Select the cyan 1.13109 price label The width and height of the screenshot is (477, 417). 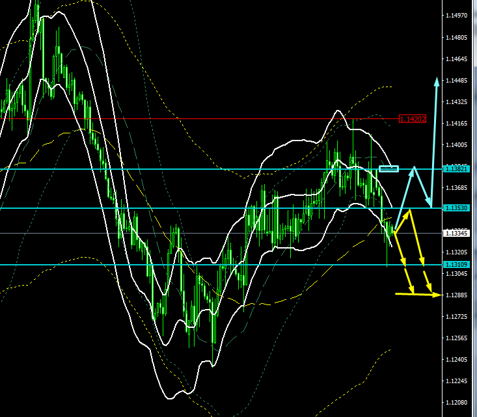point(456,265)
